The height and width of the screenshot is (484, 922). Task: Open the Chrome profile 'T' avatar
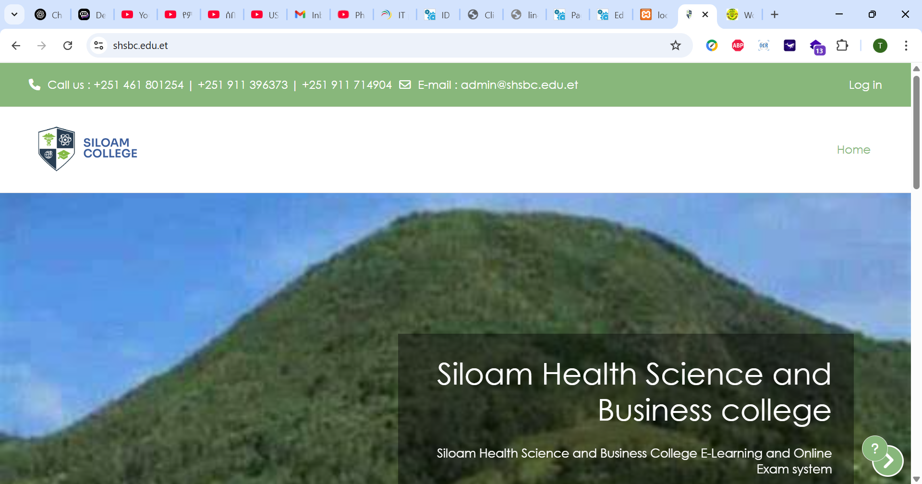click(x=880, y=45)
